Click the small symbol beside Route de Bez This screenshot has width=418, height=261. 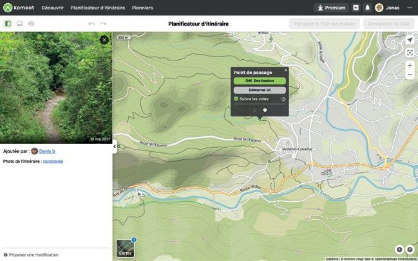(139, 194)
